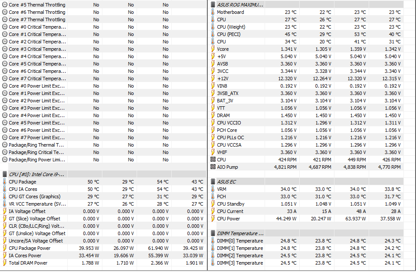The height and width of the screenshot is (272, 416).
Task: Click the thermometer icon beside CPU GT Cores (Graphics)
Action: 5,197
